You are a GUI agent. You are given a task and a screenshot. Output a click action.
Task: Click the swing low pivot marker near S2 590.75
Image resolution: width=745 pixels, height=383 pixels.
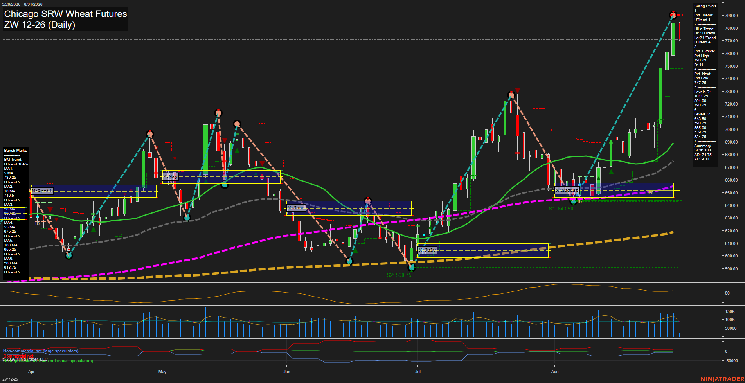pyautogui.click(x=411, y=268)
